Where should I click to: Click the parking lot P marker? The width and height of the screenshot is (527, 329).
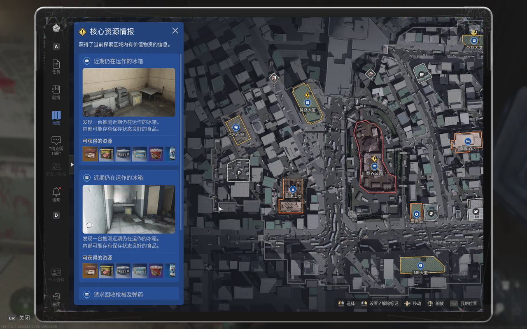(238, 173)
